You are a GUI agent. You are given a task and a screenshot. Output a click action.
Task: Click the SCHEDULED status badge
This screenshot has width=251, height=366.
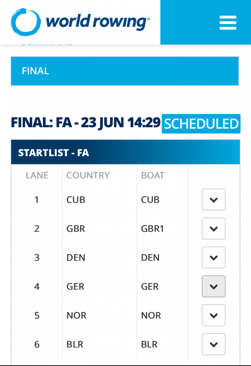(201, 124)
